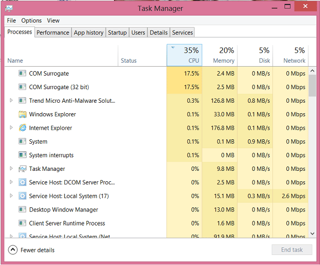Screen dimensions: 320x265
Task: Click the vertical scrollbar thumb
Action: coord(312,86)
